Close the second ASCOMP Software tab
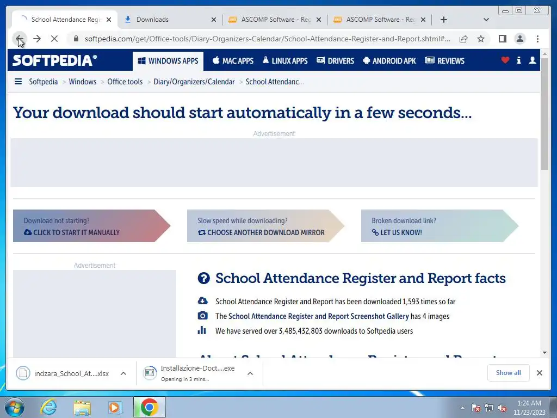 click(x=423, y=20)
